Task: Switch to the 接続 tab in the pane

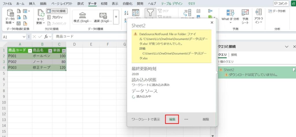Action: coord(234,55)
